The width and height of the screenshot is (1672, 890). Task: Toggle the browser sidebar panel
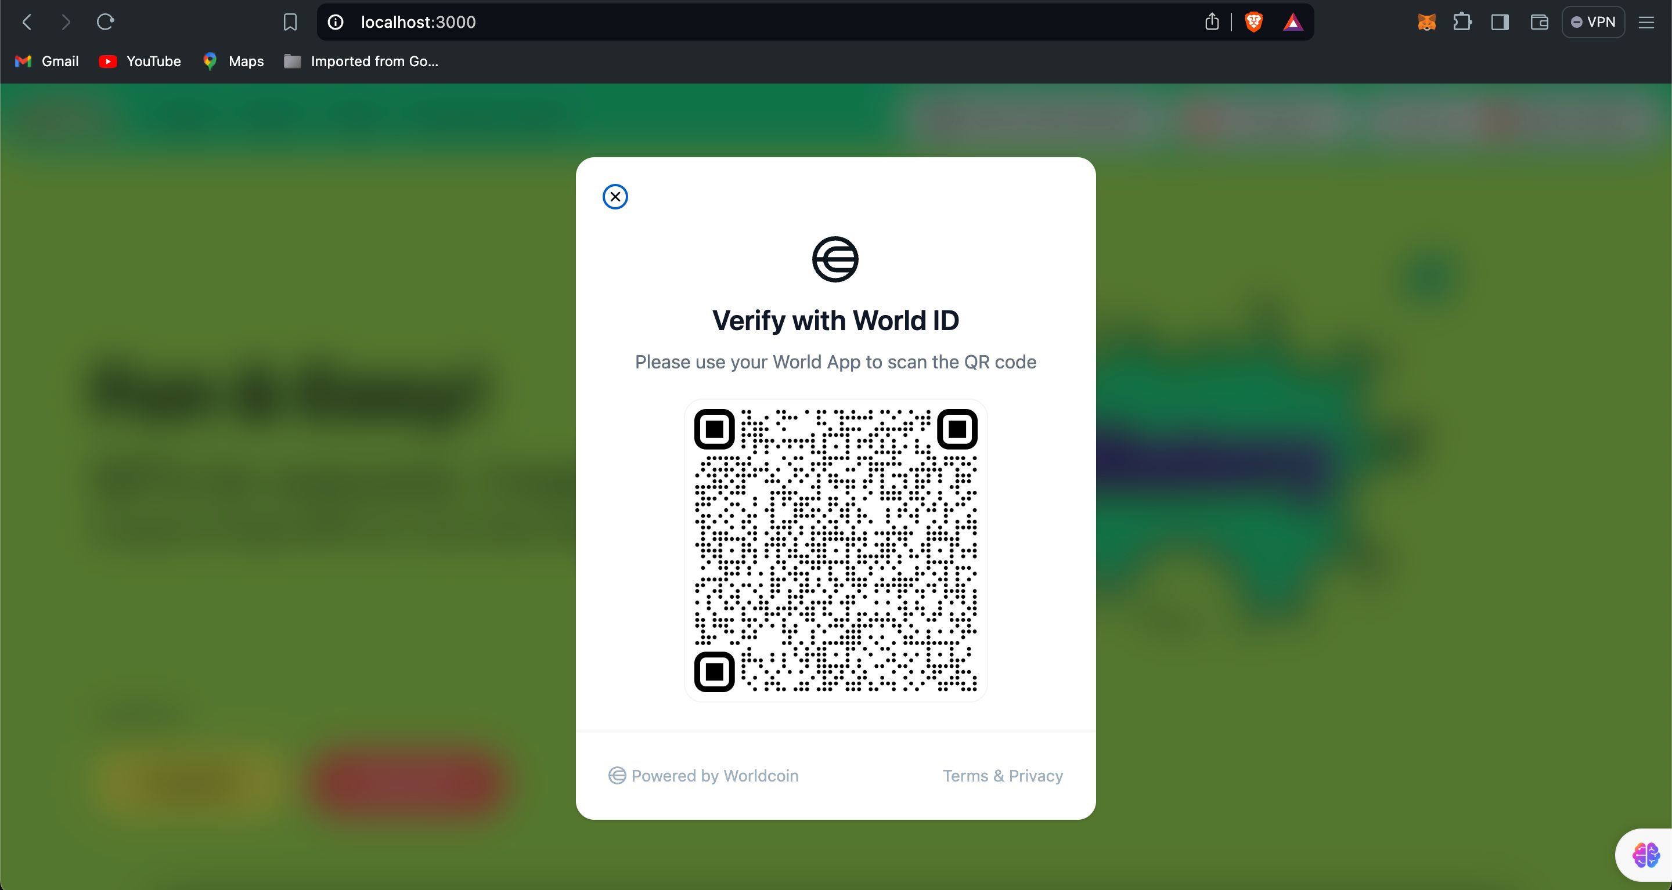1500,22
